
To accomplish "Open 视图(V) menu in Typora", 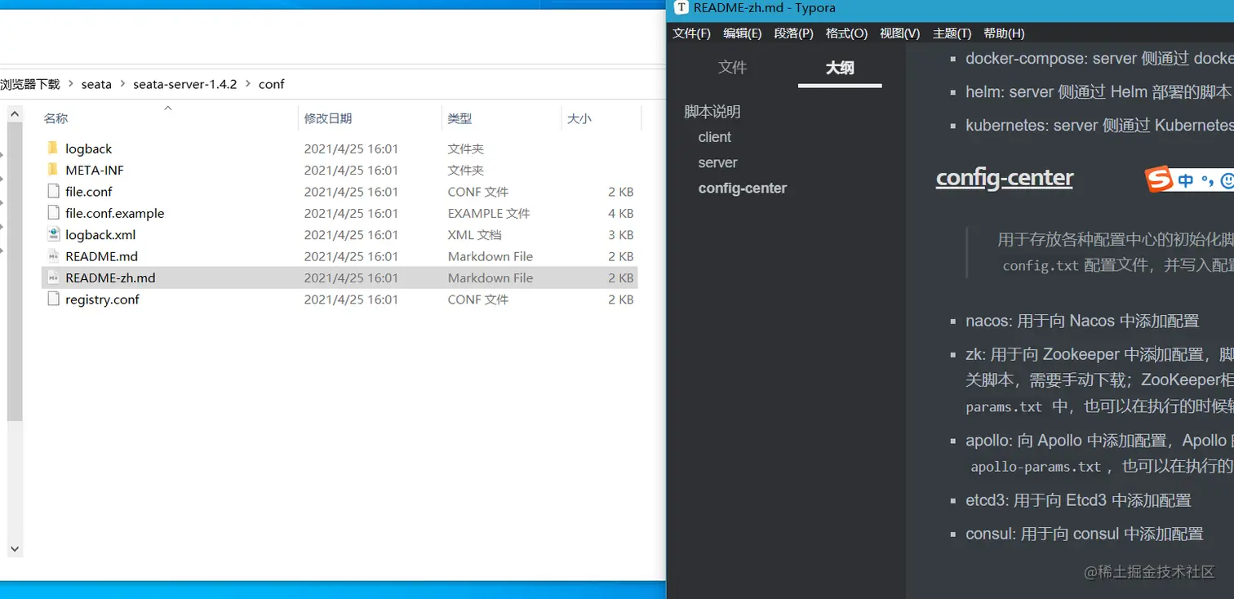I will 899,33.
